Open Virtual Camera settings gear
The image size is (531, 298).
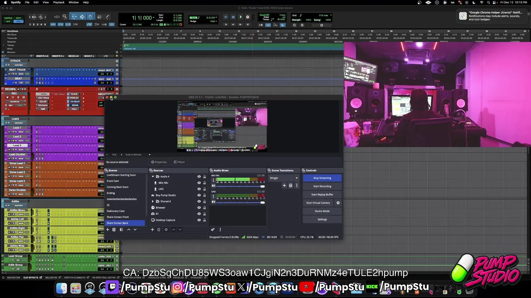[338, 203]
